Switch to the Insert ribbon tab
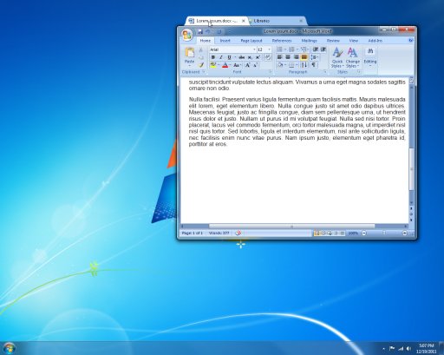 [x=225, y=41]
